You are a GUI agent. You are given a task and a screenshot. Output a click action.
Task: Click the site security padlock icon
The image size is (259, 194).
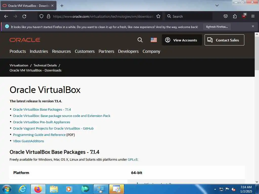(x=48, y=16)
